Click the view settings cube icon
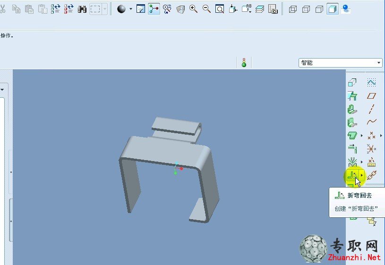The height and width of the screenshot is (265, 385). (x=180, y=9)
